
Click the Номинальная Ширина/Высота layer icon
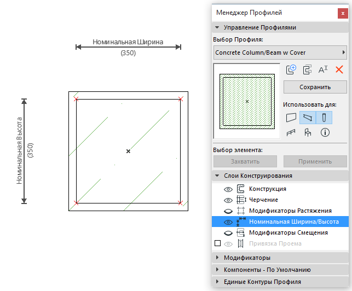coord(241,222)
